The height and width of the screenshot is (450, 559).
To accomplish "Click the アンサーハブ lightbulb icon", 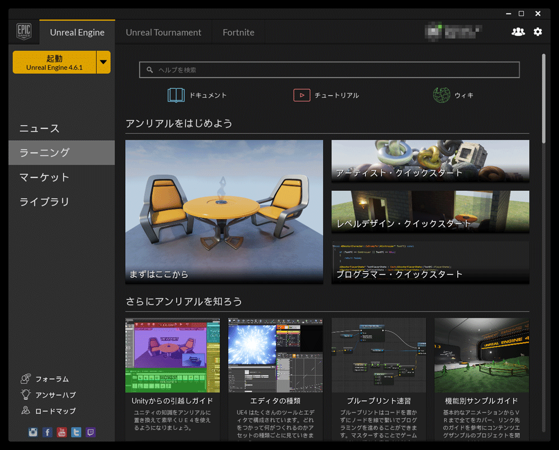I will (x=26, y=395).
